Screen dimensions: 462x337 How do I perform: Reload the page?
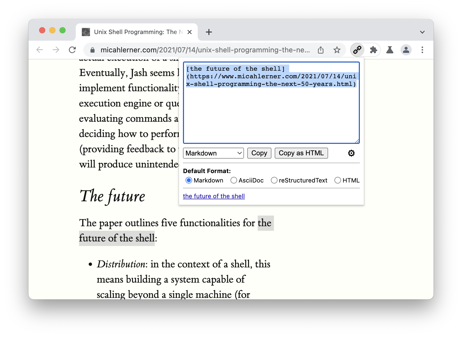coord(72,50)
